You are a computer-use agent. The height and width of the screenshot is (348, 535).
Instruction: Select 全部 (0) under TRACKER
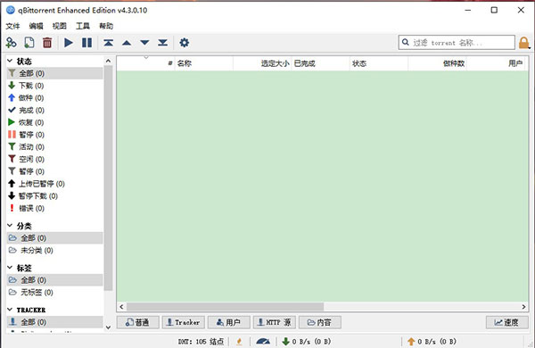coord(54,322)
